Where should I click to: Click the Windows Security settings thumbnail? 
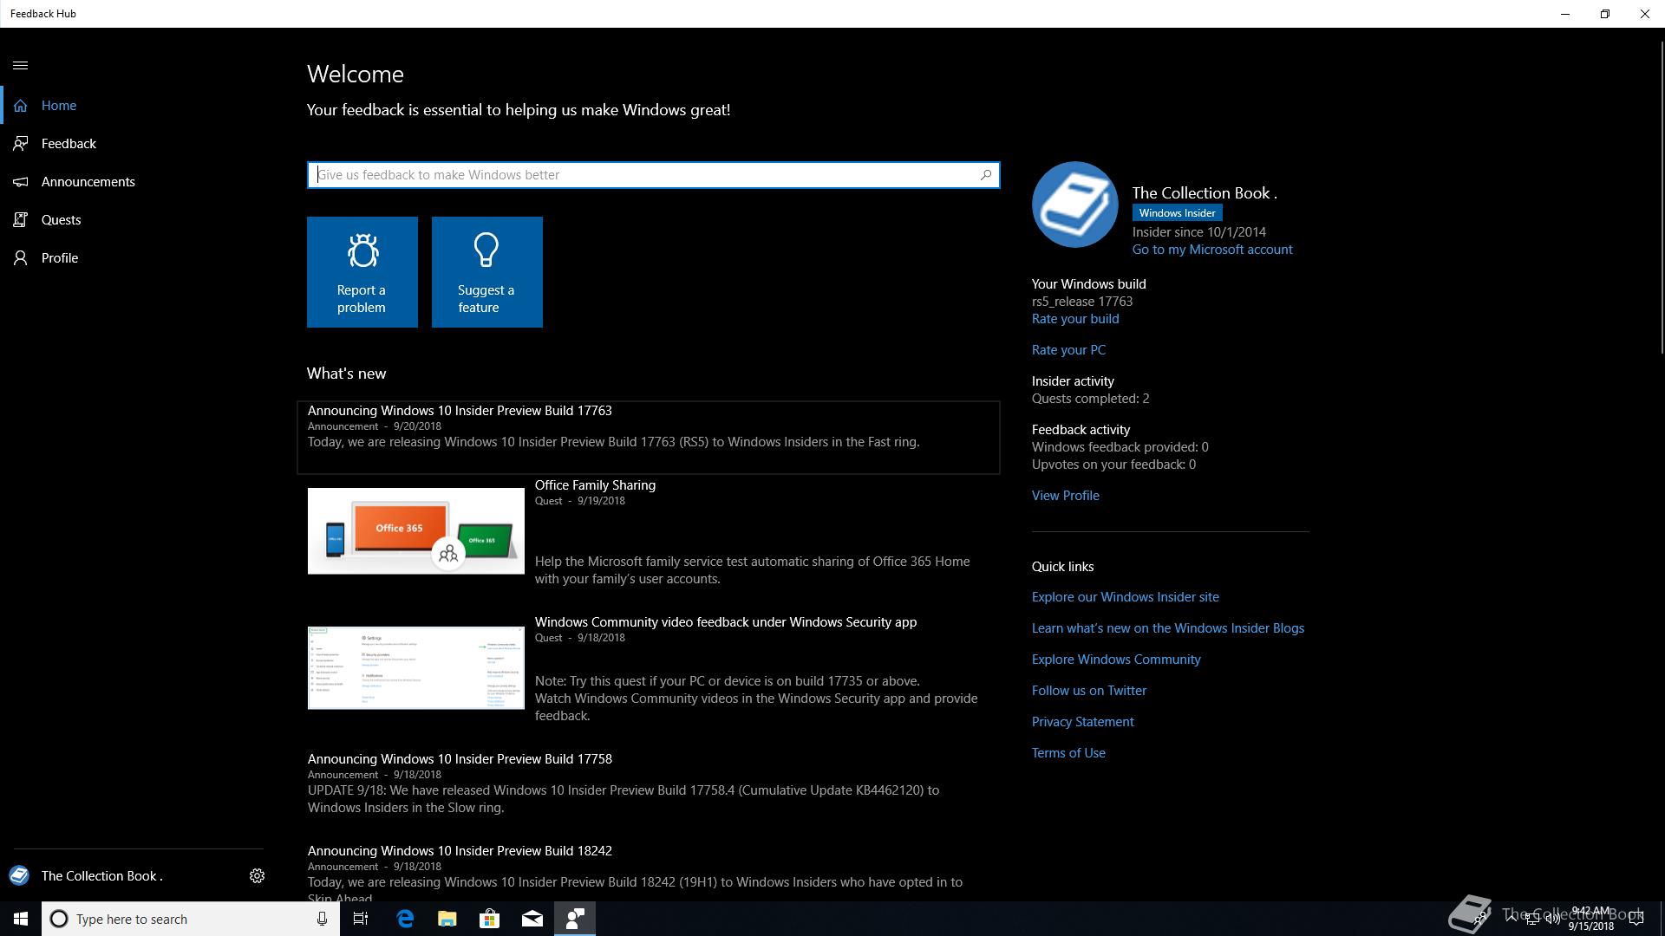[416, 667]
